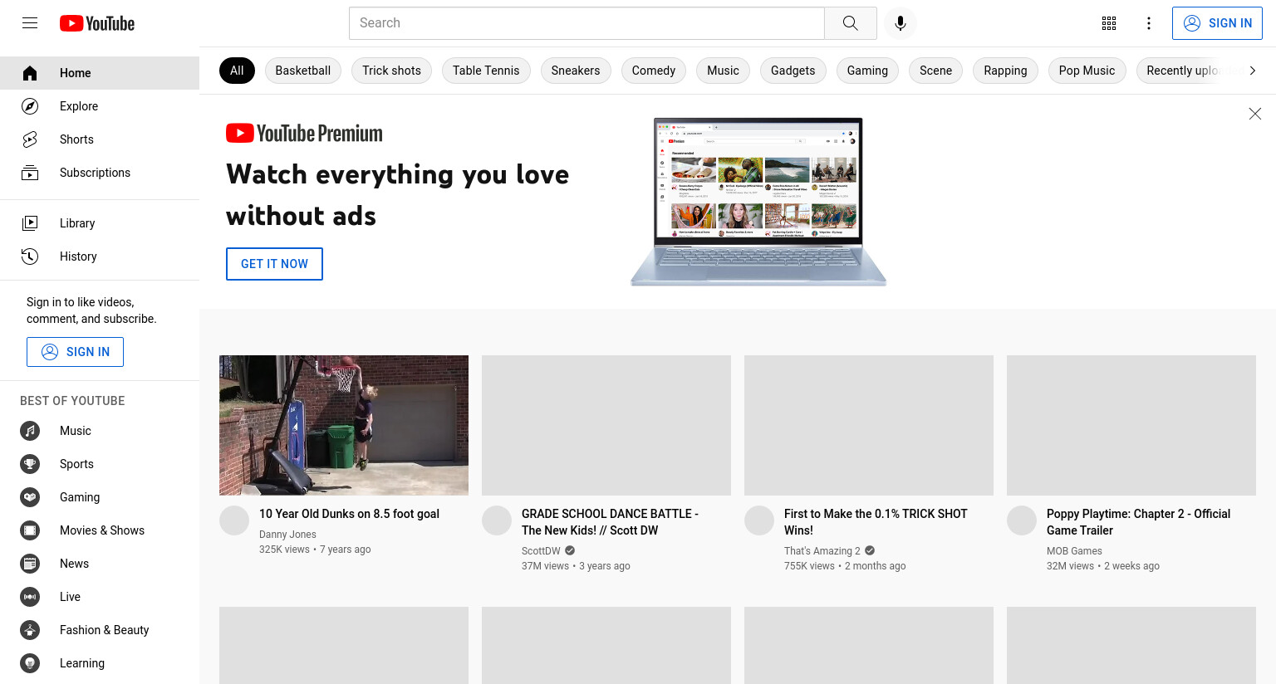The height and width of the screenshot is (684, 1276).
Task: Click the search magnifier button
Action: [x=851, y=23]
